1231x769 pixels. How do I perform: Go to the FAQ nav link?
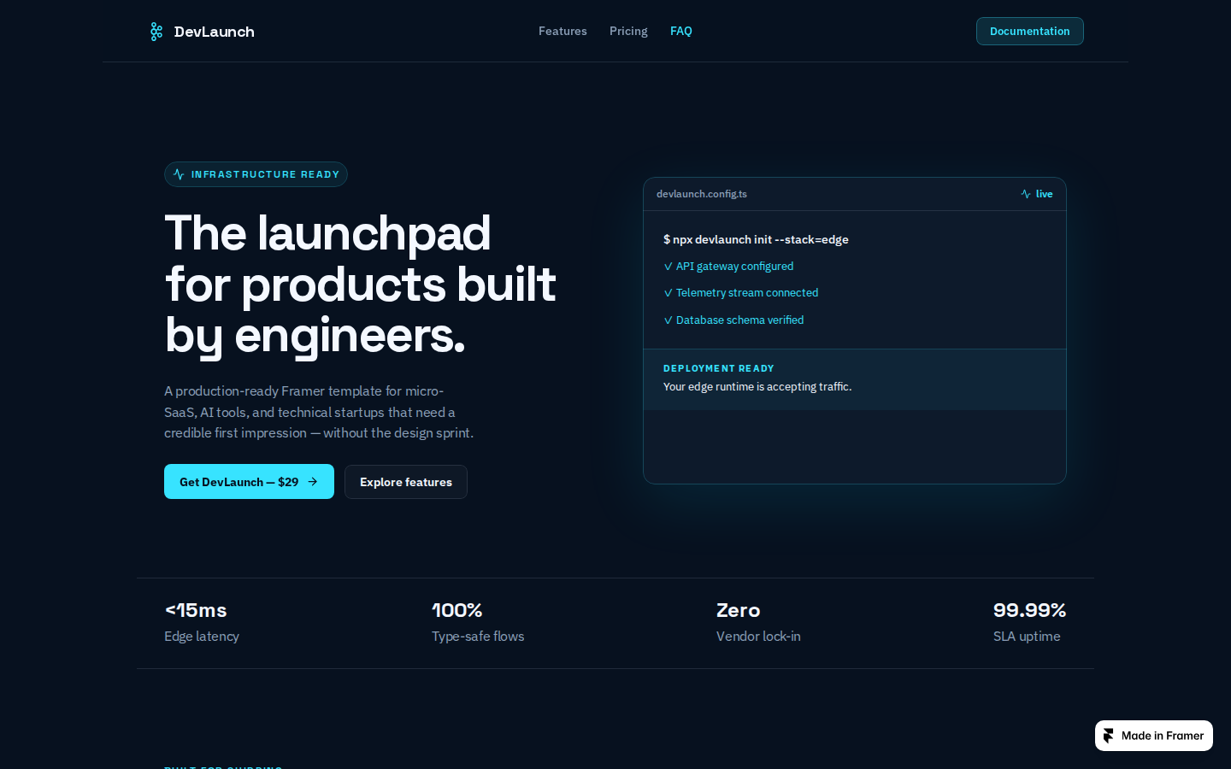click(681, 31)
